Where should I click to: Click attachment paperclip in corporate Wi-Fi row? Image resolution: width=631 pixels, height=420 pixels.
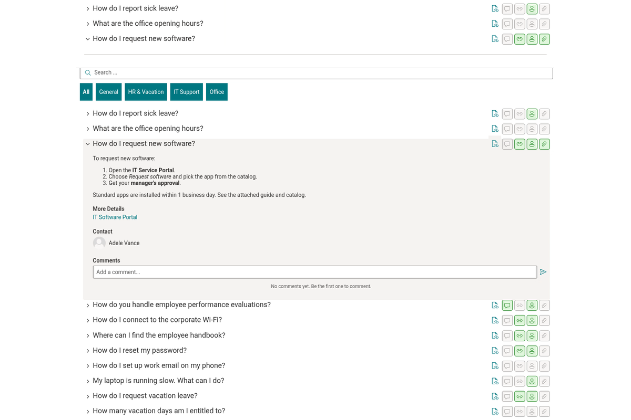pos(544,320)
